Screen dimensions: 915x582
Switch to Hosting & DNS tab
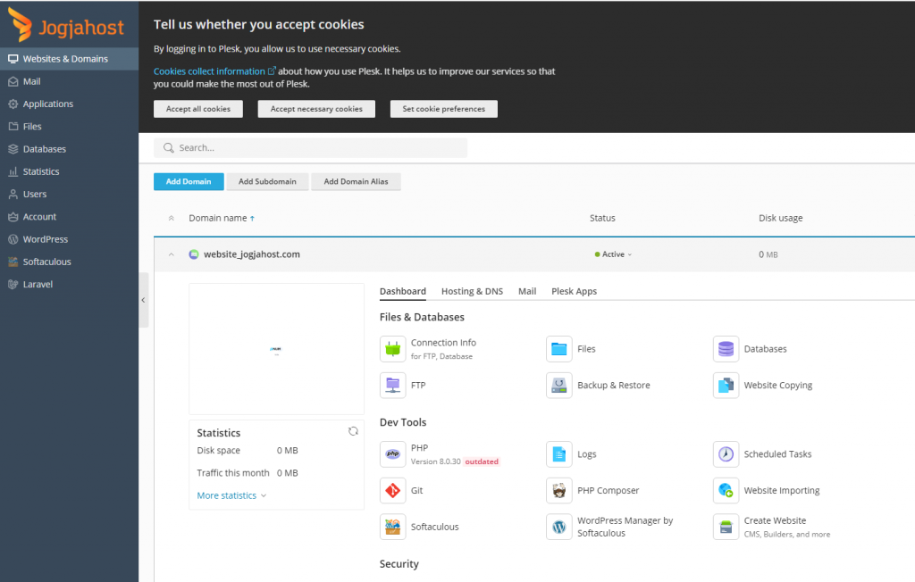coord(472,291)
